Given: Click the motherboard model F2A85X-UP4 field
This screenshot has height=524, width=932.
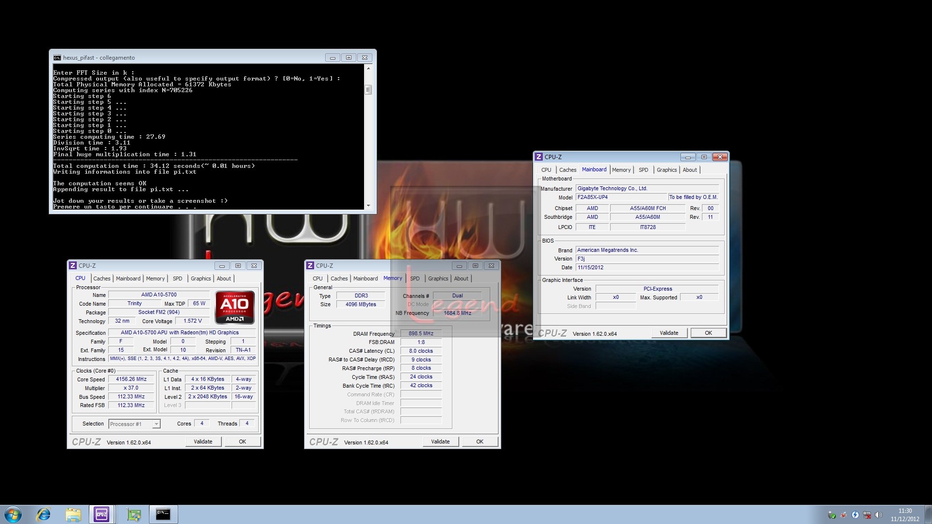Looking at the screenshot, I should [x=621, y=197].
